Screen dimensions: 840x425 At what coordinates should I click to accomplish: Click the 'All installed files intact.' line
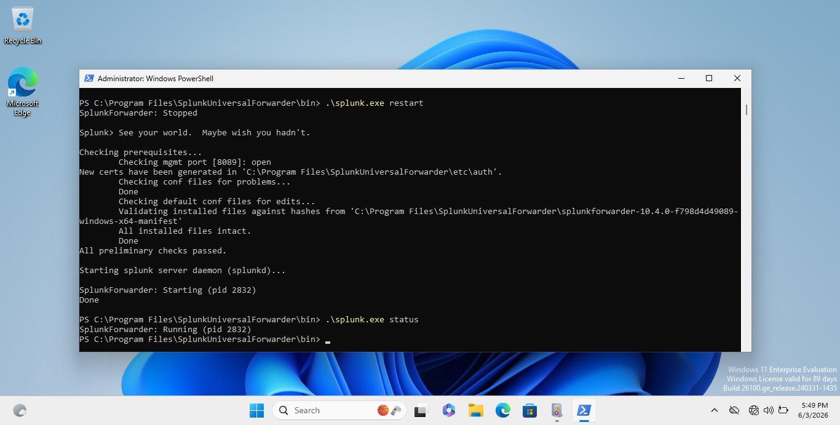coord(185,231)
